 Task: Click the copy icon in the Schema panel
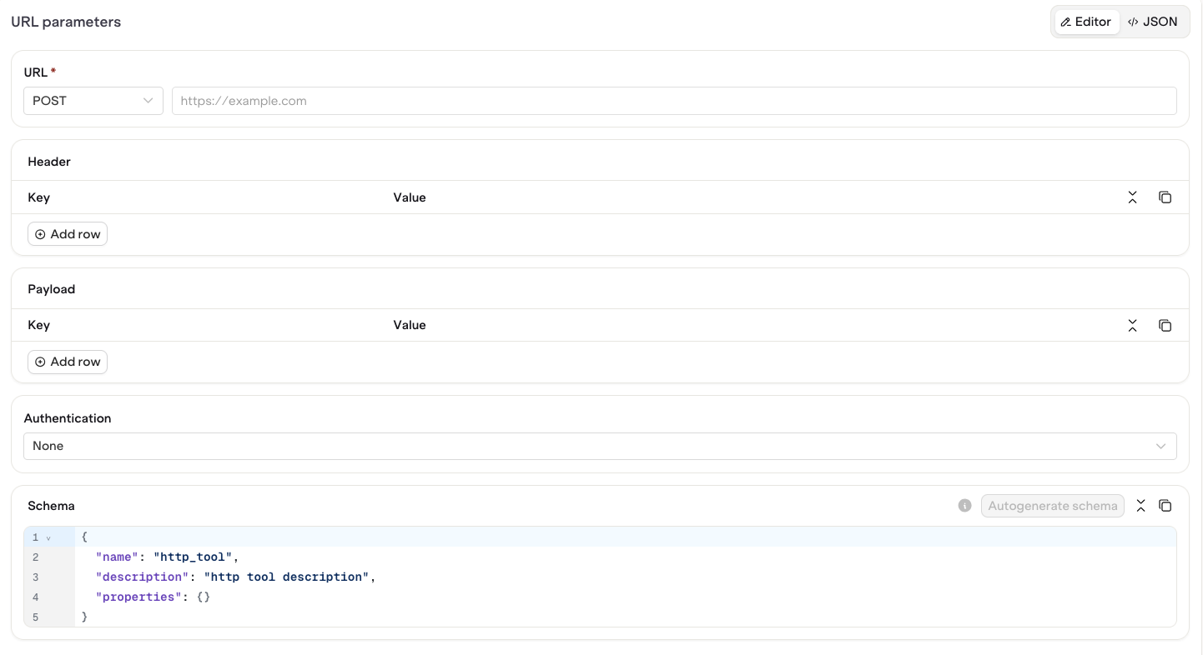coord(1165,505)
